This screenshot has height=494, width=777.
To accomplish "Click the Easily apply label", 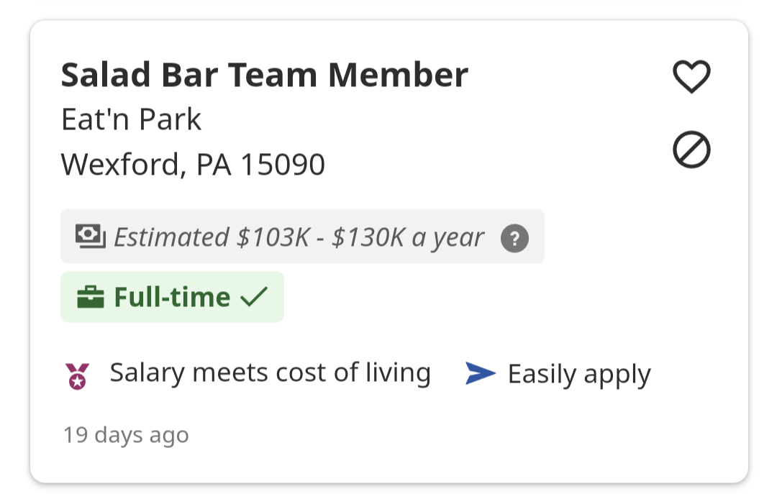I will click(x=579, y=374).
